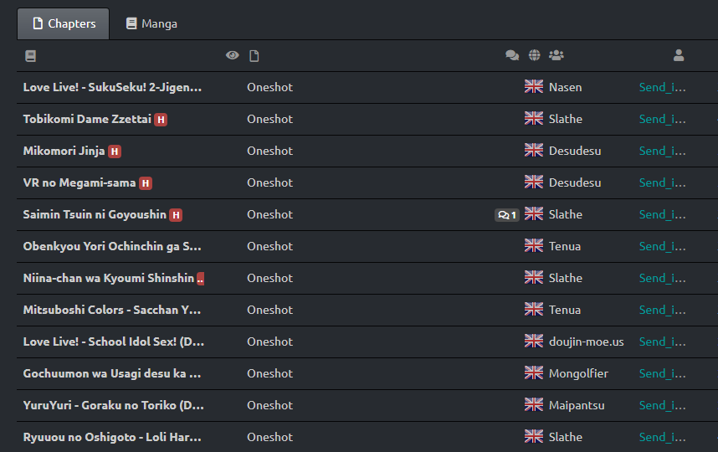Open Tobikomi Dame Zzettai title
Viewport: 718px width, 452px height.
[87, 119]
